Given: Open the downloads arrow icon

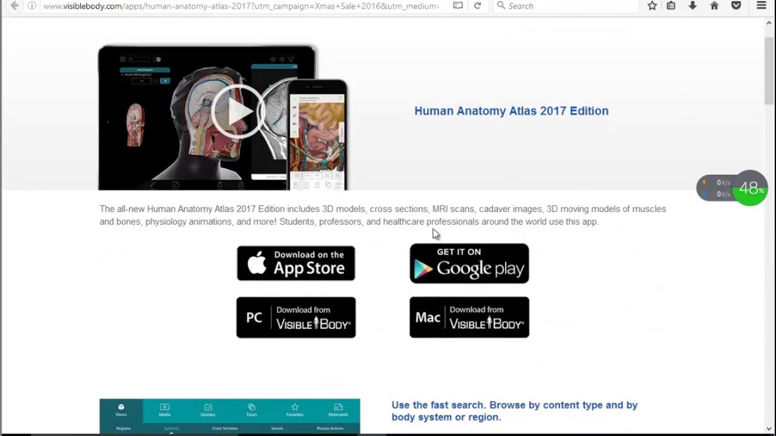Looking at the screenshot, I should tap(692, 5).
